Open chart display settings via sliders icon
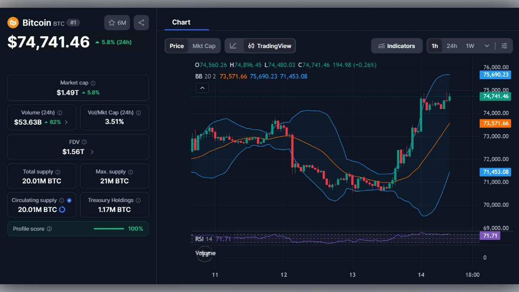The image size is (519, 292). tap(505, 45)
